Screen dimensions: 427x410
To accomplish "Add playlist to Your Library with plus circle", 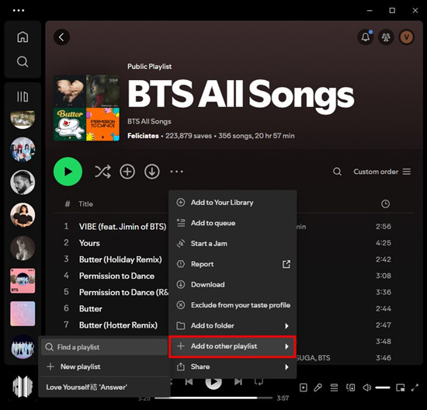I will (127, 172).
